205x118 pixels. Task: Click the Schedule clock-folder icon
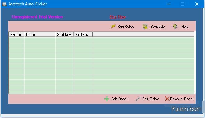pos(145,27)
